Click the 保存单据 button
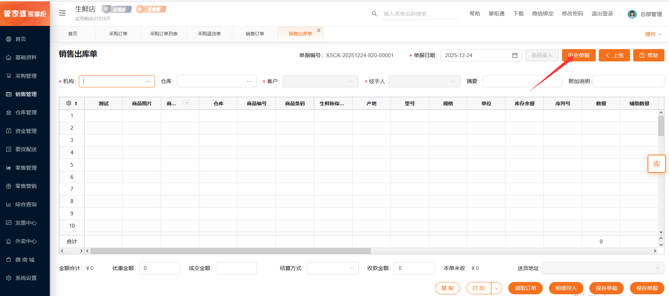The width and height of the screenshot is (669, 296). pyautogui.click(x=647, y=288)
